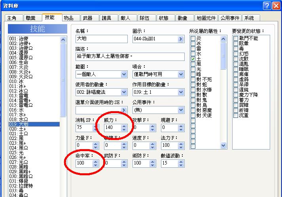Increase the 力量 F value with up arrow
The width and height of the screenshot is (282, 197).
[x=95, y=144]
